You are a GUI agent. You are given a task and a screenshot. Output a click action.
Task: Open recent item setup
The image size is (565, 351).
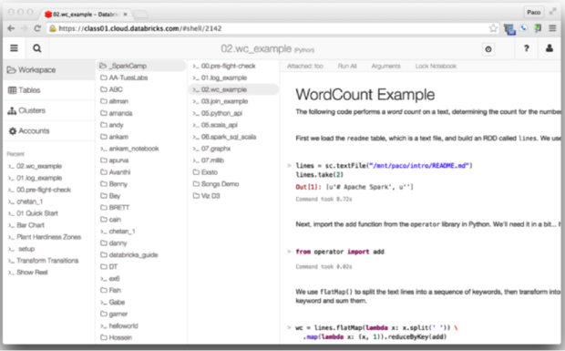point(22,249)
